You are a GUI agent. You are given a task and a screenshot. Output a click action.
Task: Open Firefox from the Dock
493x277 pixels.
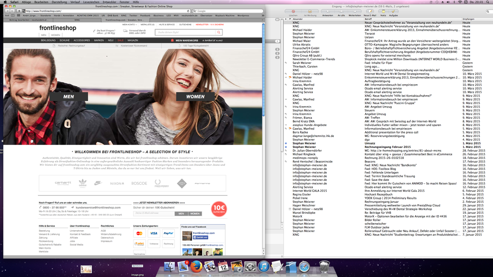pos(197,267)
